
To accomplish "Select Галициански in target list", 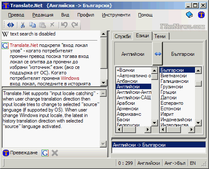I will [x=178, y=81].
